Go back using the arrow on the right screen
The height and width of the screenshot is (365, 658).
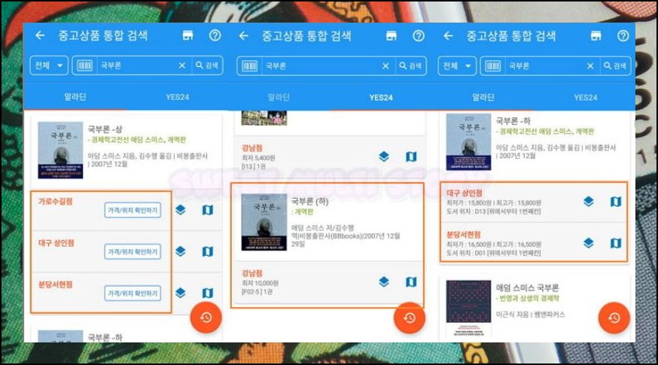pos(448,36)
